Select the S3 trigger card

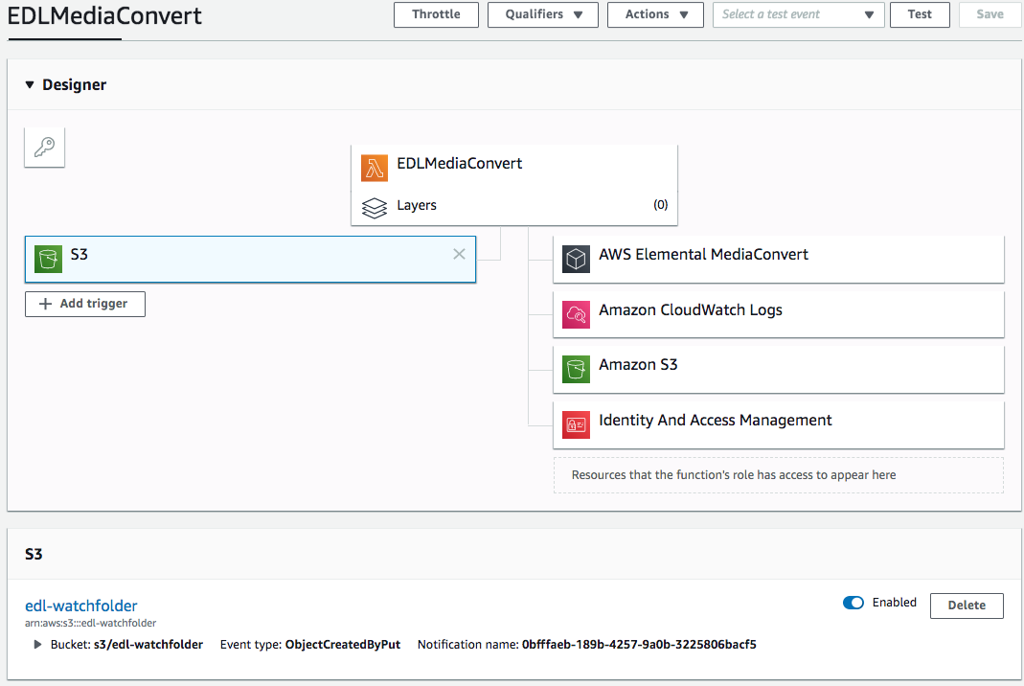(250, 260)
